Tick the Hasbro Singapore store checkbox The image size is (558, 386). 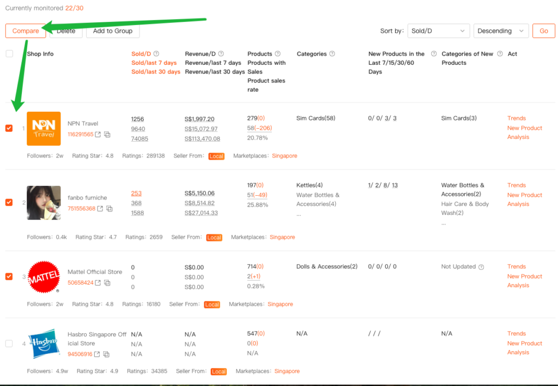[9, 343]
